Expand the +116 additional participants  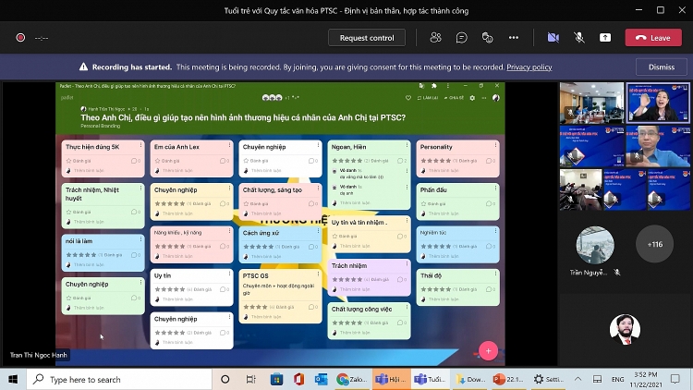point(655,244)
